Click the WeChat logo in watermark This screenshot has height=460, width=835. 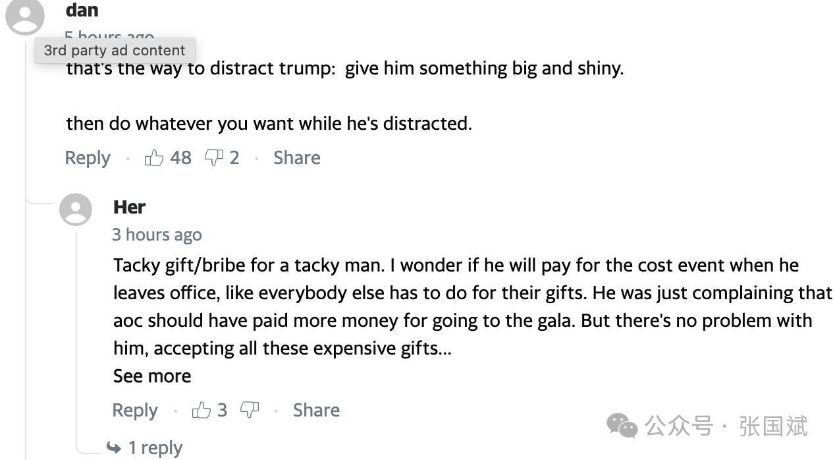click(622, 426)
